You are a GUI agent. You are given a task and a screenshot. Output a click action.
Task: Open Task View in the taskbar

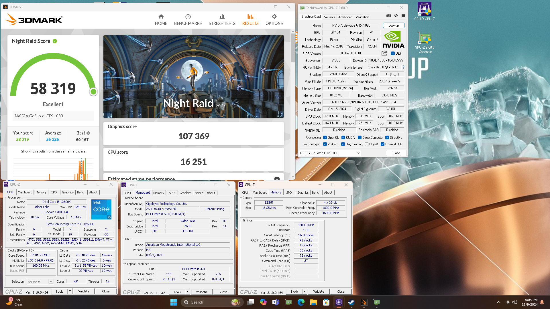(251, 302)
